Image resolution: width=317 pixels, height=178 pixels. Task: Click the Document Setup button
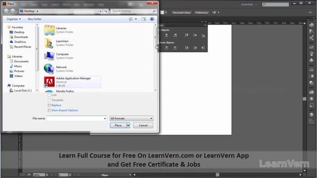click(x=181, y=12)
